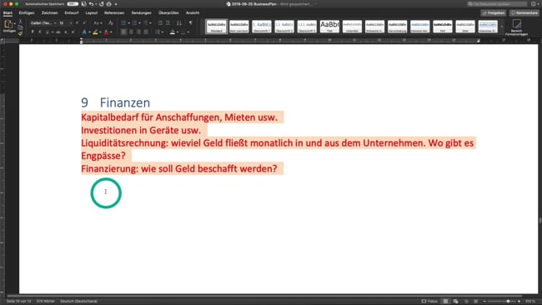
Task: Click the Deutsch (Deutschland) language indicator
Action: (x=78, y=301)
